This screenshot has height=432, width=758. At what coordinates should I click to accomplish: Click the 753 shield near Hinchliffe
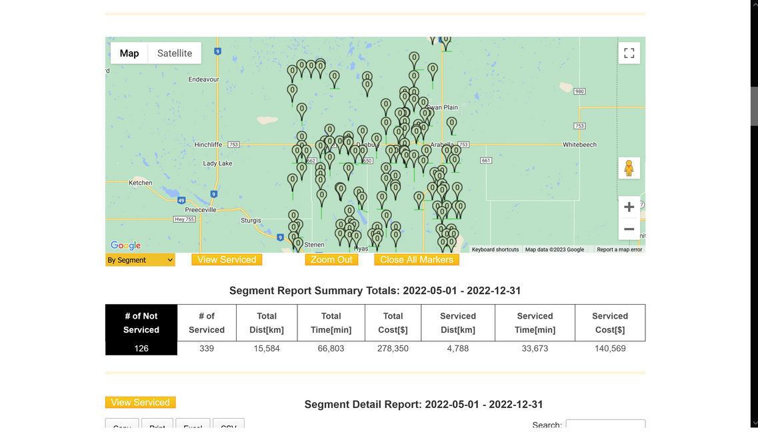click(x=233, y=145)
